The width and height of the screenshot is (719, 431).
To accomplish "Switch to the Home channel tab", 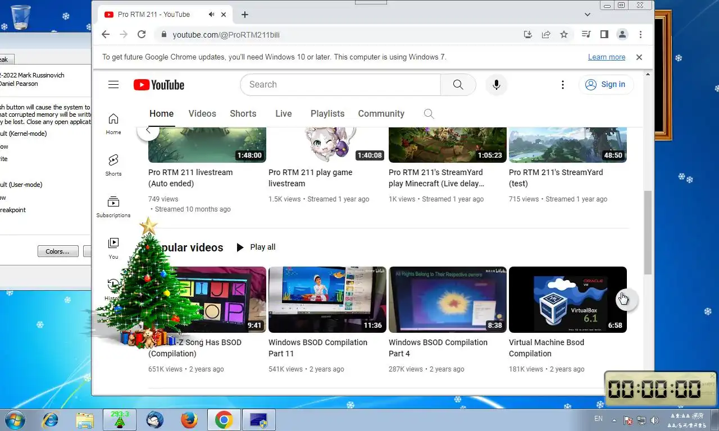I will (x=162, y=113).
